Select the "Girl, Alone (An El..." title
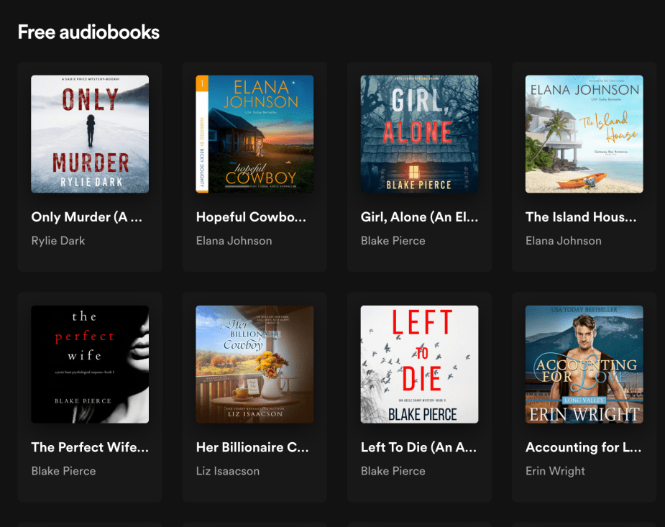The height and width of the screenshot is (527, 665). pyautogui.click(x=419, y=217)
